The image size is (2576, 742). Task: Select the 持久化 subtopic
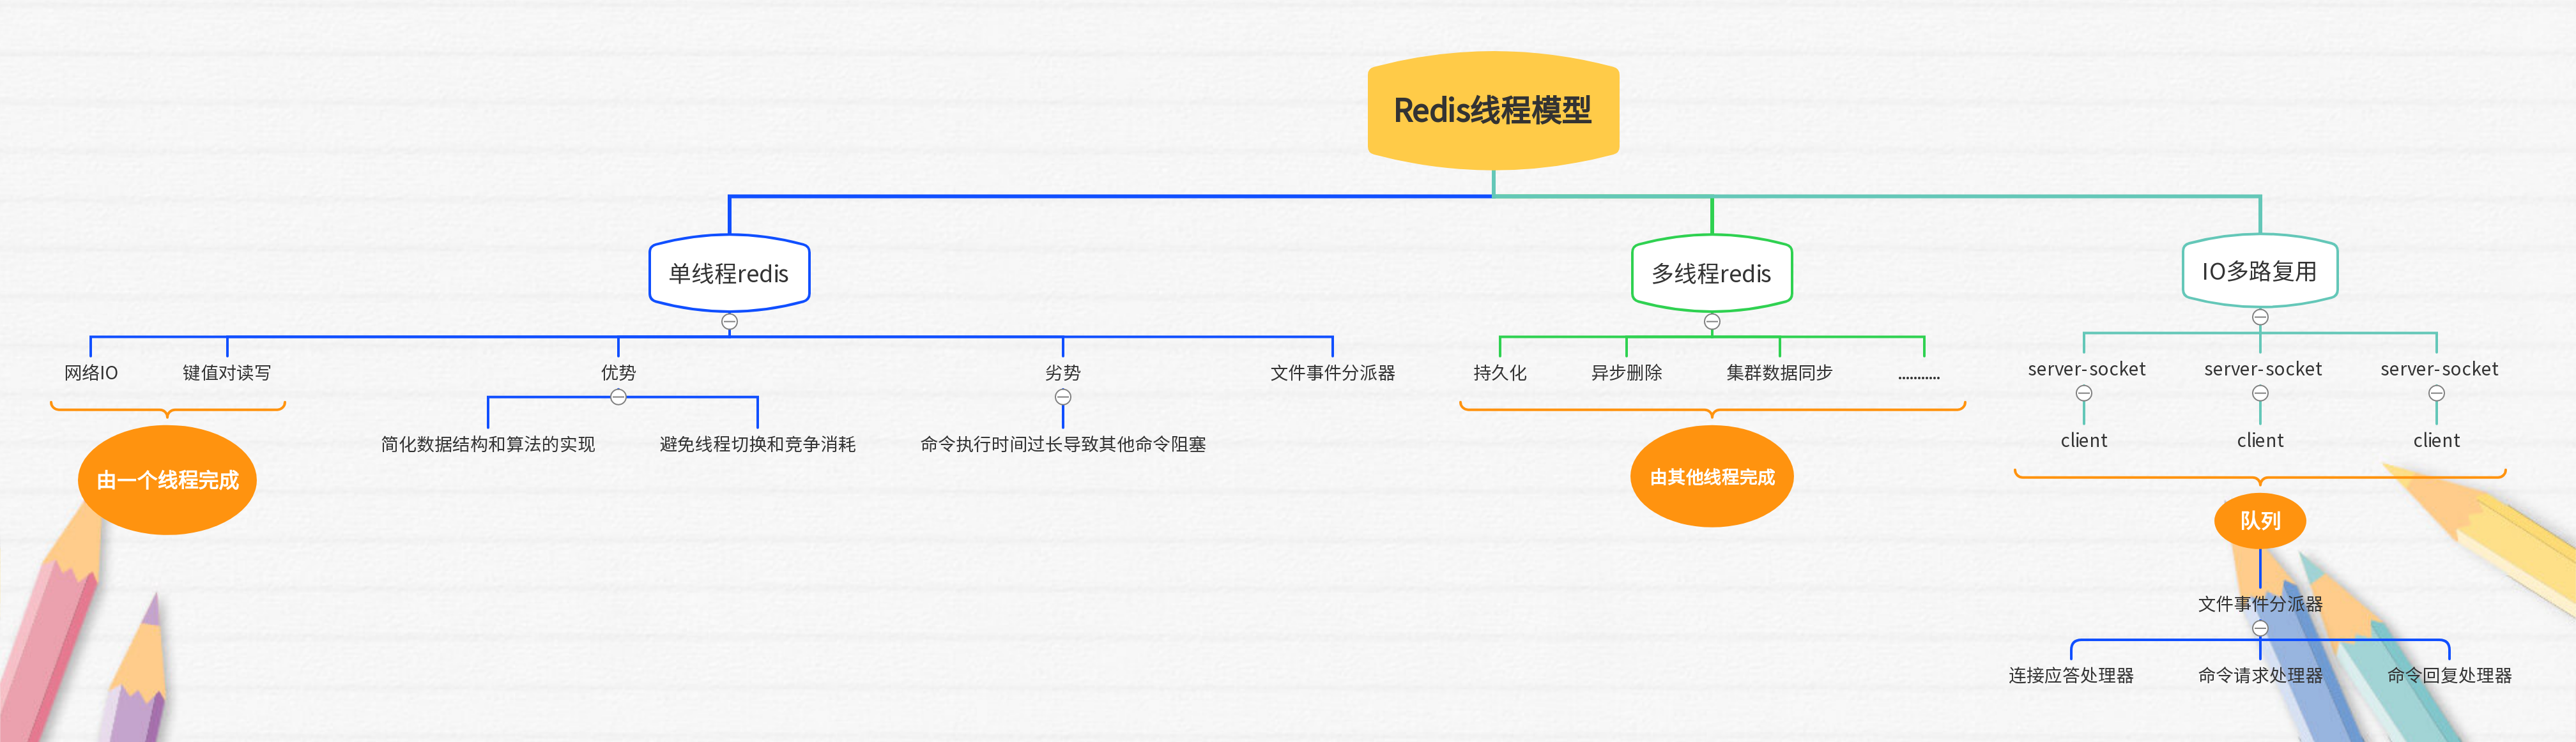click(1500, 373)
